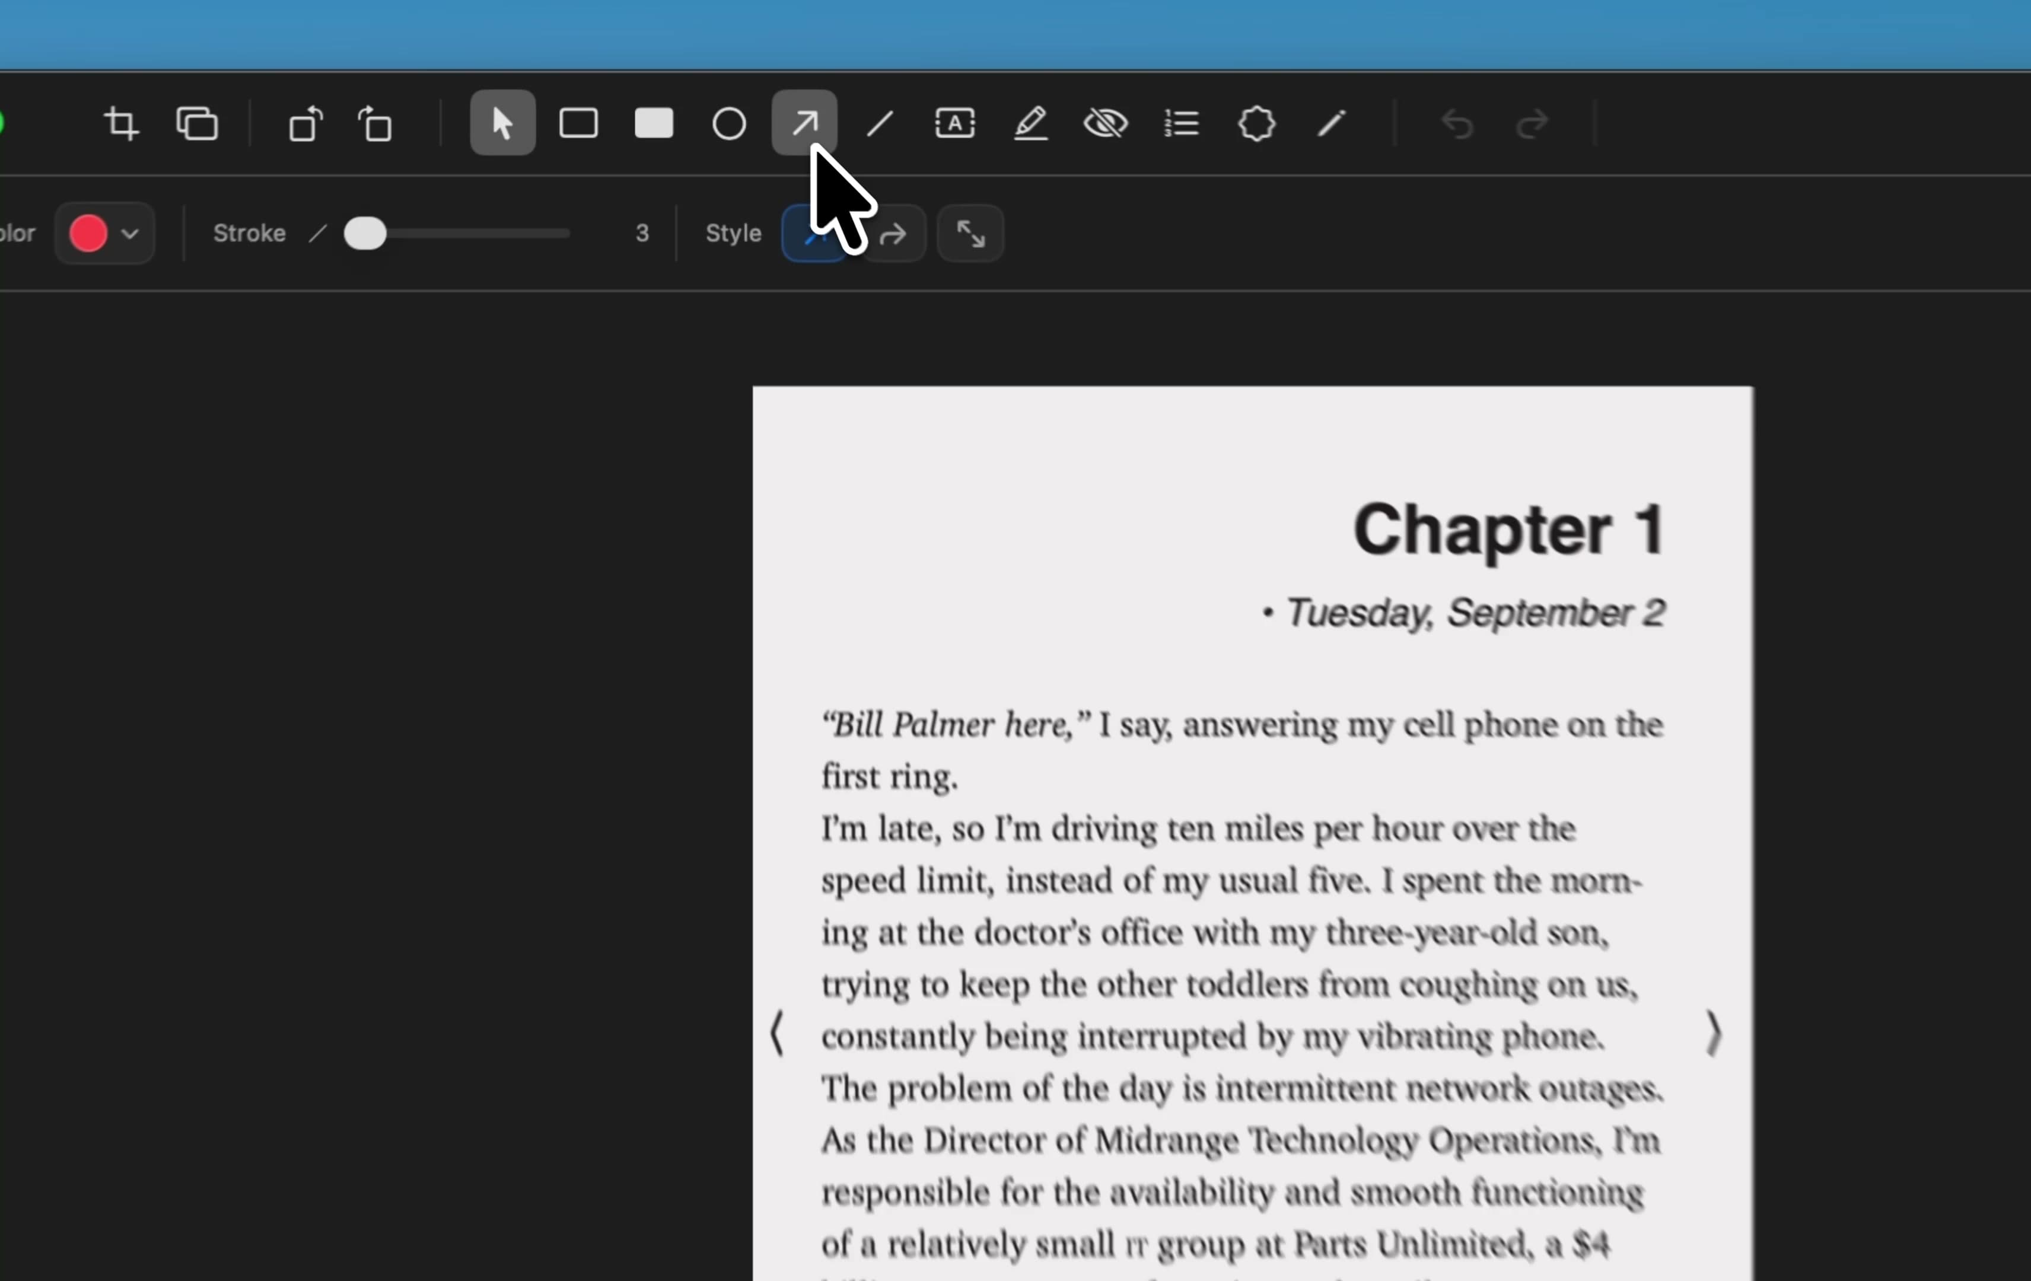The height and width of the screenshot is (1281, 2031).
Task: Click the Redo arrow
Action: (x=1533, y=124)
